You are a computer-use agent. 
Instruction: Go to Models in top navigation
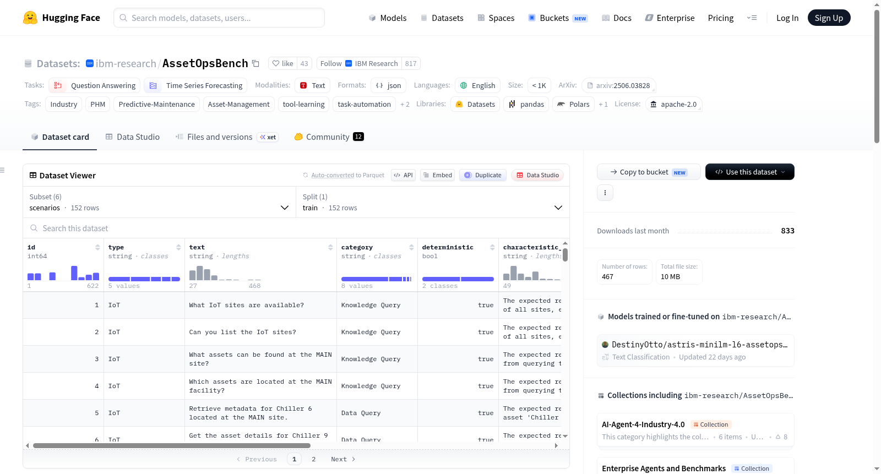click(388, 18)
